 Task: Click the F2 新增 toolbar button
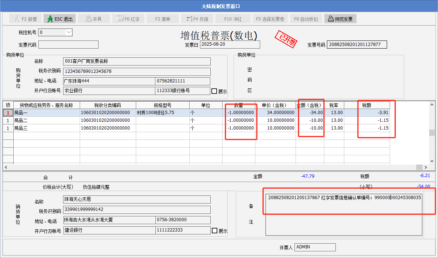click(25, 19)
